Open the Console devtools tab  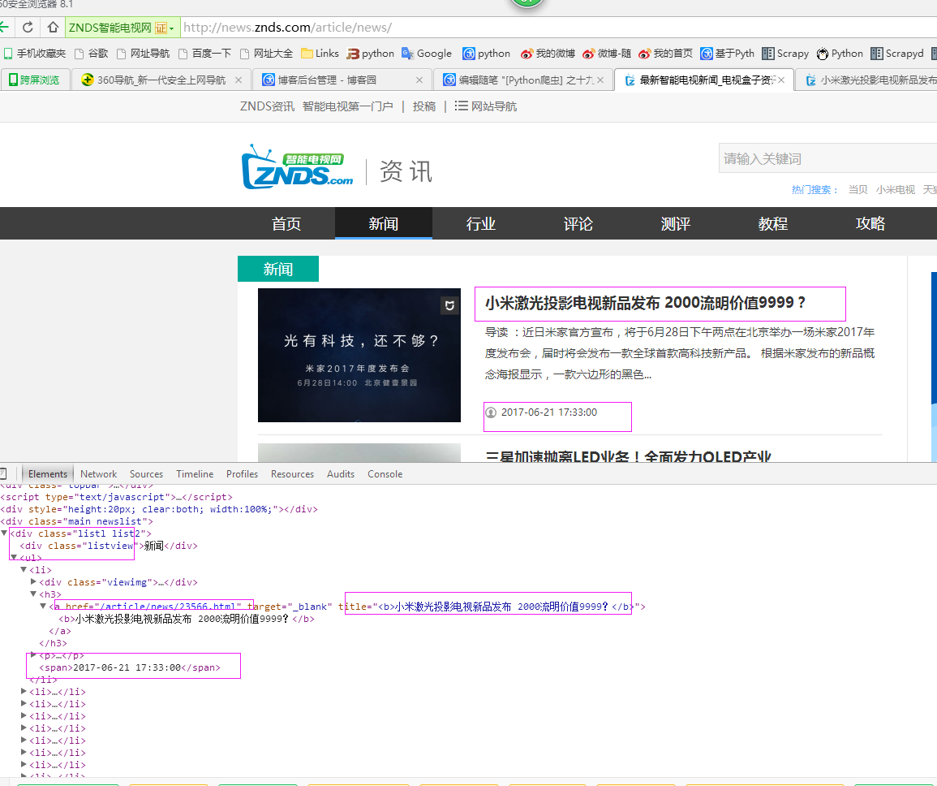point(385,473)
